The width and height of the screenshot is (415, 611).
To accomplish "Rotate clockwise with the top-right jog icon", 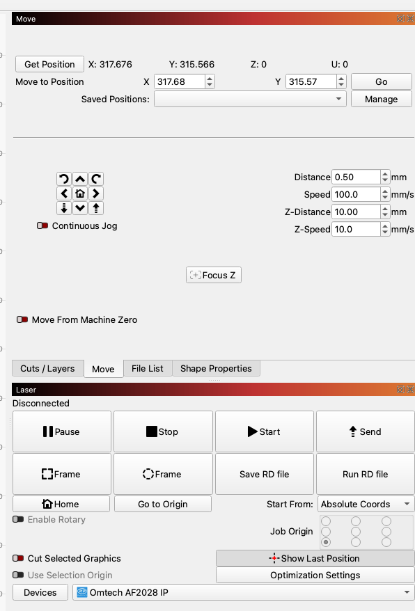I will pyautogui.click(x=96, y=179).
